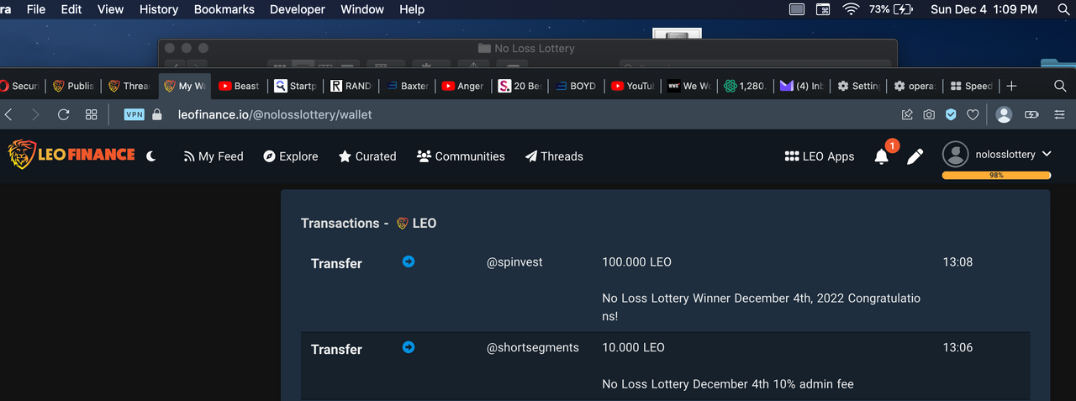Image resolution: width=1076 pixels, height=401 pixels.
Task: Click the 98% voting power bar
Action: coord(996,176)
